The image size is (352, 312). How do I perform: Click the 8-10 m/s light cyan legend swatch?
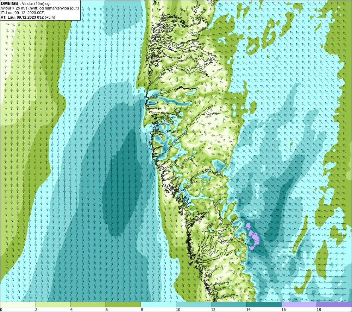tap(158, 304)
